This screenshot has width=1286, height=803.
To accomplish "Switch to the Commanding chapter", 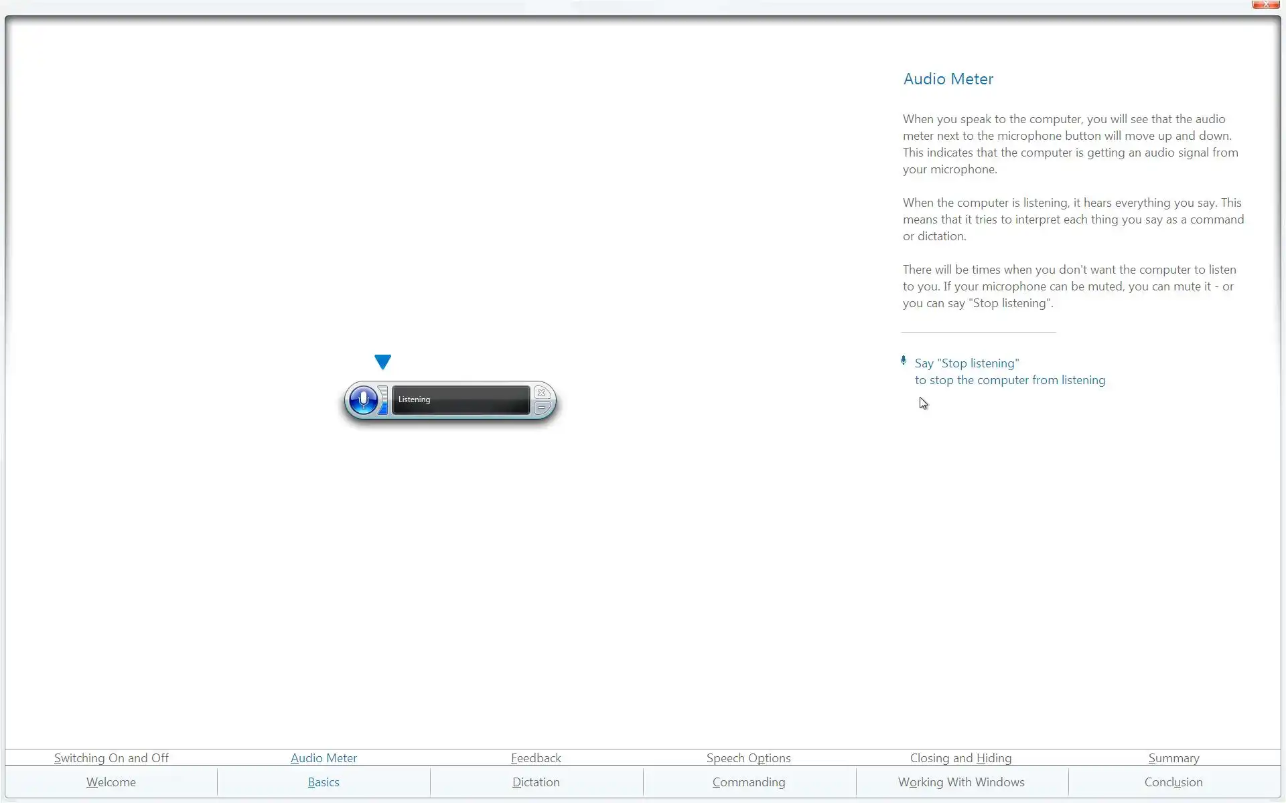I will (748, 782).
